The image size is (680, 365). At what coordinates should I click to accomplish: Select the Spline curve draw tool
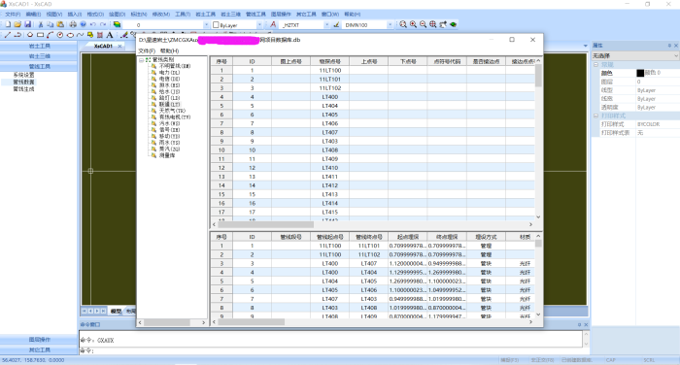[x=80, y=35]
